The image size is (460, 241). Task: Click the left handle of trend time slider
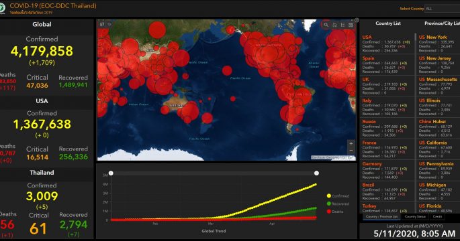[x=111, y=173]
